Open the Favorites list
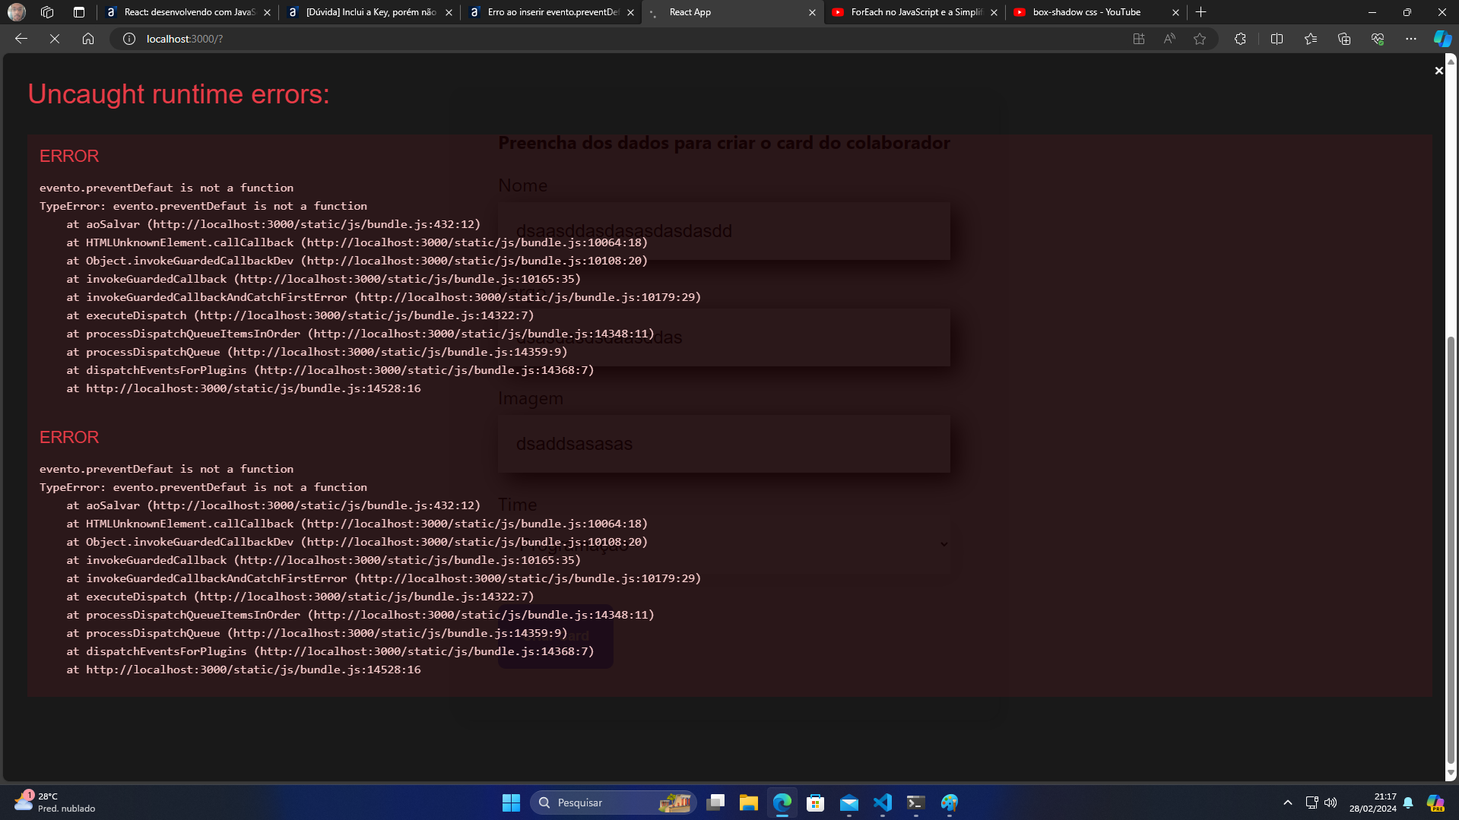The width and height of the screenshot is (1459, 820). 1311,39
